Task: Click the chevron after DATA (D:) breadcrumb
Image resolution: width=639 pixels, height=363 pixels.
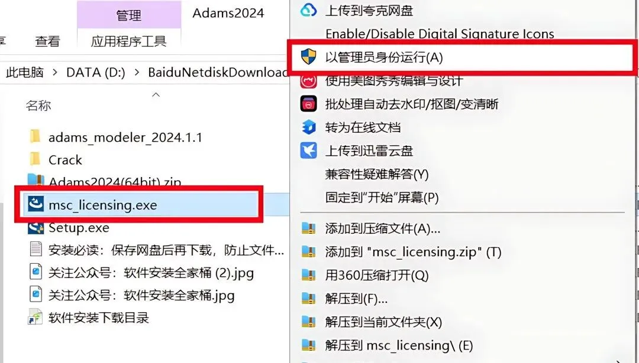Action: click(x=137, y=73)
